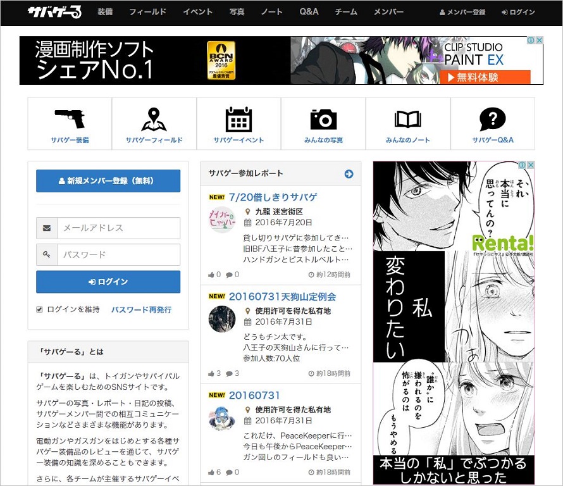Screen dimensions: 563x486
Task: Open the メンバー menu item
Action: tap(388, 12)
